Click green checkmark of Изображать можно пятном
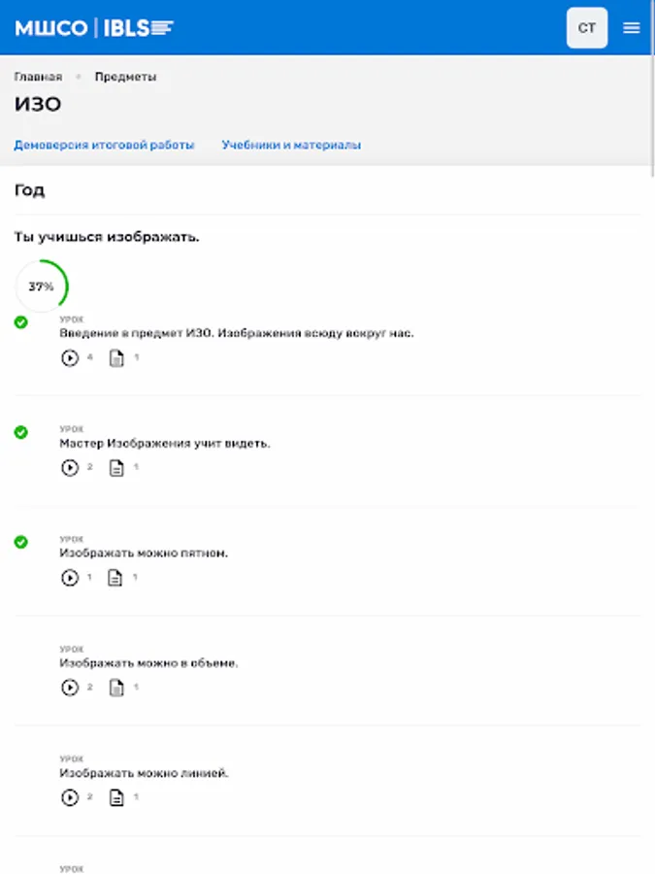The image size is (655, 874). tap(21, 542)
